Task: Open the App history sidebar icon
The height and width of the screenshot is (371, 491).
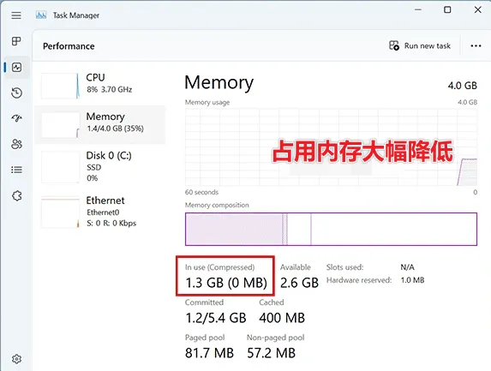Action: pyautogui.click(x=16, y=93)
